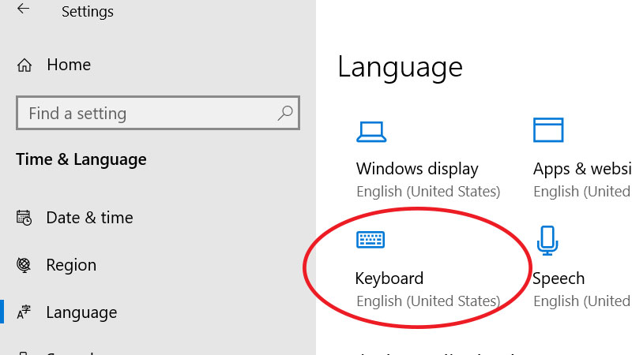Image resolution: width=632 pixels, height=355 pixels.
Task: Click English (United States) under Keyboard
Action: coord(428,301)
